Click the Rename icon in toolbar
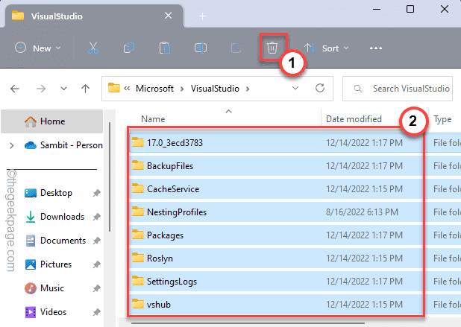This screenshot has height=327, width=461. [x=201, y=48]
